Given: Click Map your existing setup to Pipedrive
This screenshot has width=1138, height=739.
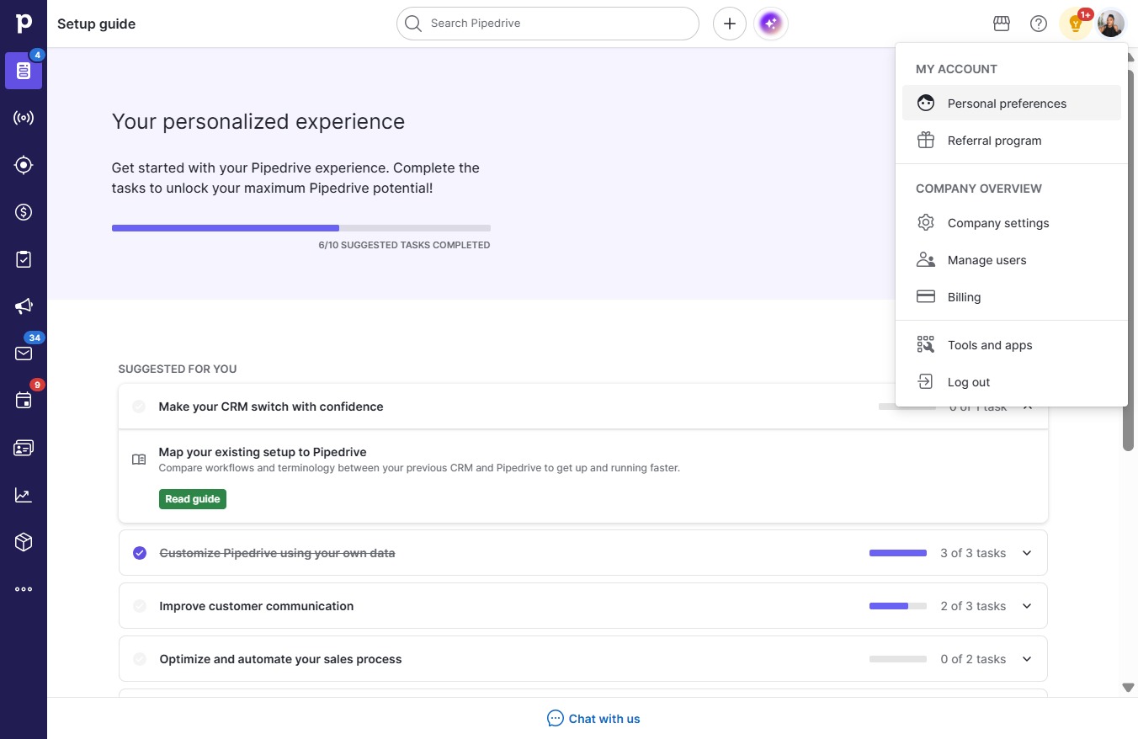Looking at the screenshot, I should (x=263, y=452).
